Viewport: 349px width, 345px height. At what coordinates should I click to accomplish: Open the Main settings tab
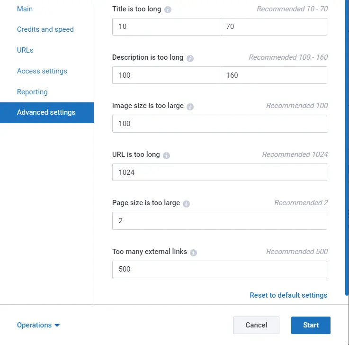(25, 9)
